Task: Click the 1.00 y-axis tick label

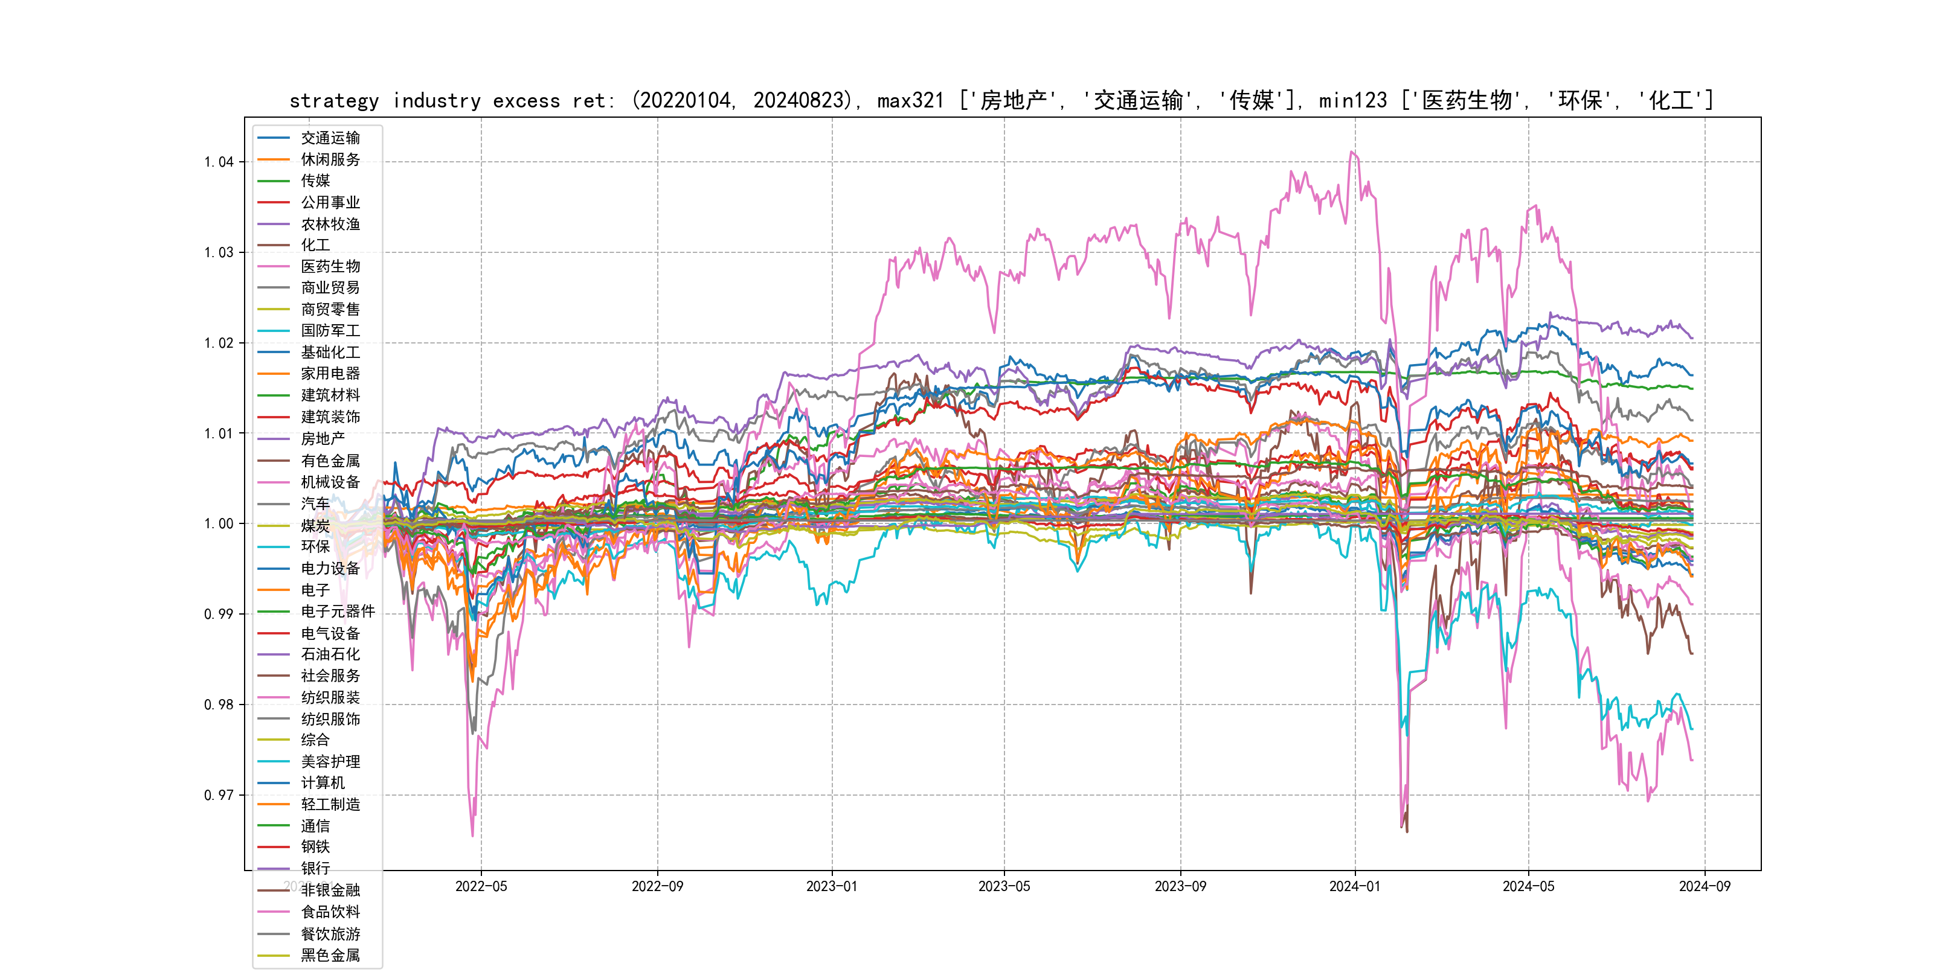Action: click(219, 524)
